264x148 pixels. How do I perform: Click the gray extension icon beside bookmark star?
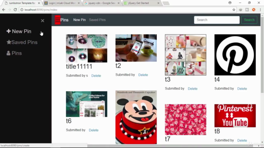coord(240,10)
